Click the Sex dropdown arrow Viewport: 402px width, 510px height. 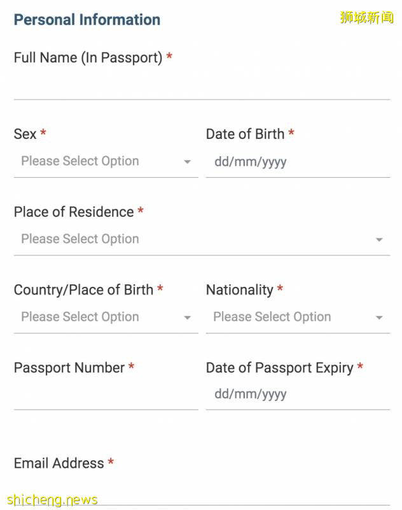[x=187, y=162]
